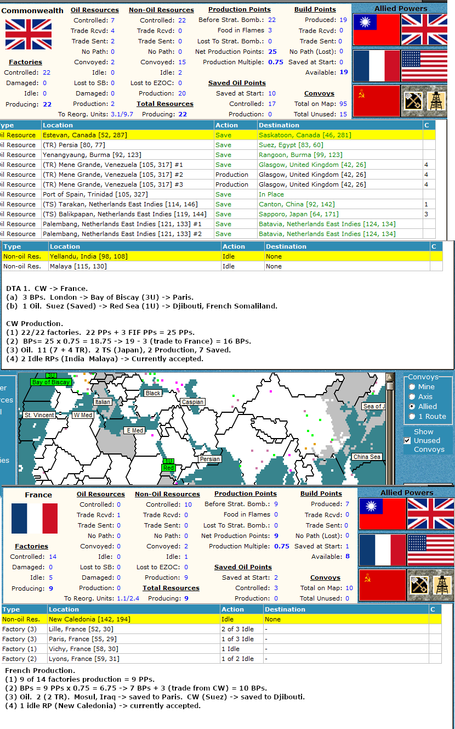
Task: Select the New Caledonia idle resource row
Action: (221, 619)
